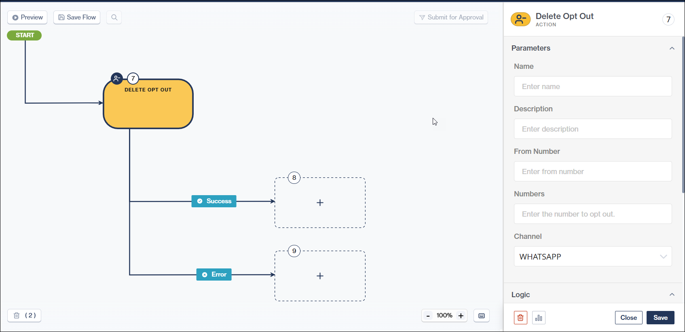Zoom out with the minus button

428,316
